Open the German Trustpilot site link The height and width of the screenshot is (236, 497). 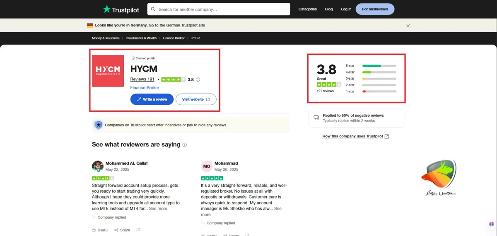(x=177, y=25)
